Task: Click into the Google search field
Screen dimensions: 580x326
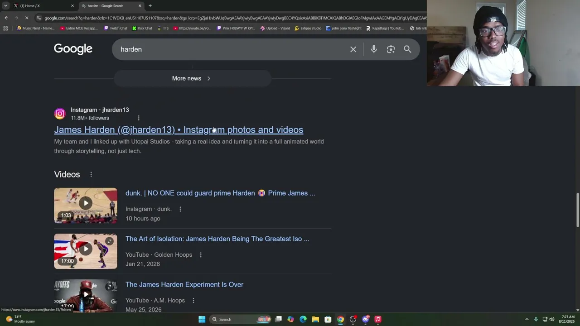Action: tap(231, 49)
